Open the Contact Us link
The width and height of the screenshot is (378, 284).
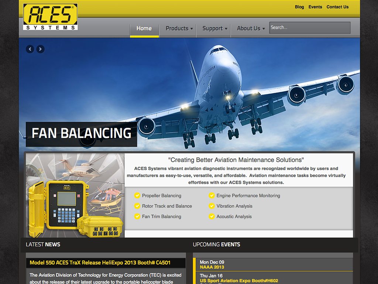click(x=337, y=7)
